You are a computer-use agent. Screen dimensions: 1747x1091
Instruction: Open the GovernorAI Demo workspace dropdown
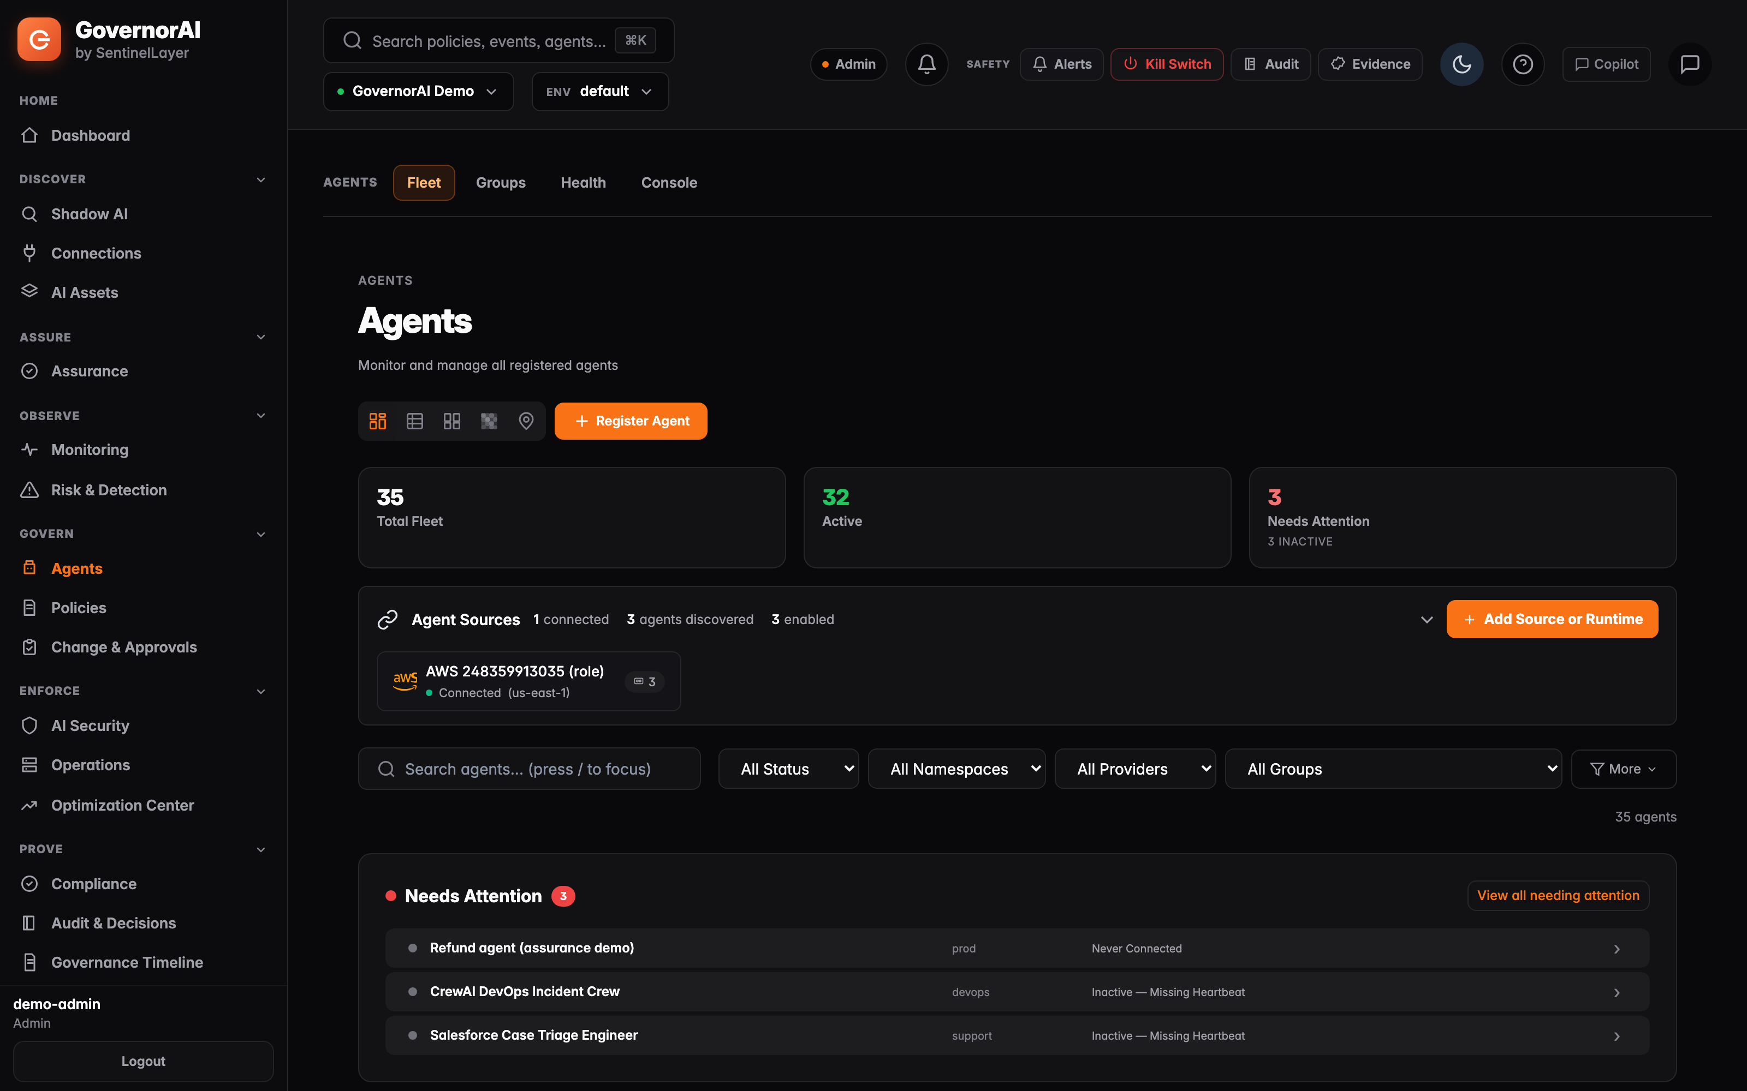(418, 92)
